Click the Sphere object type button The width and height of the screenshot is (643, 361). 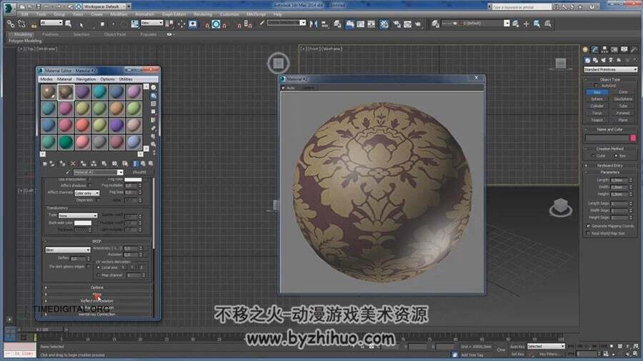(x=597, y=99)
